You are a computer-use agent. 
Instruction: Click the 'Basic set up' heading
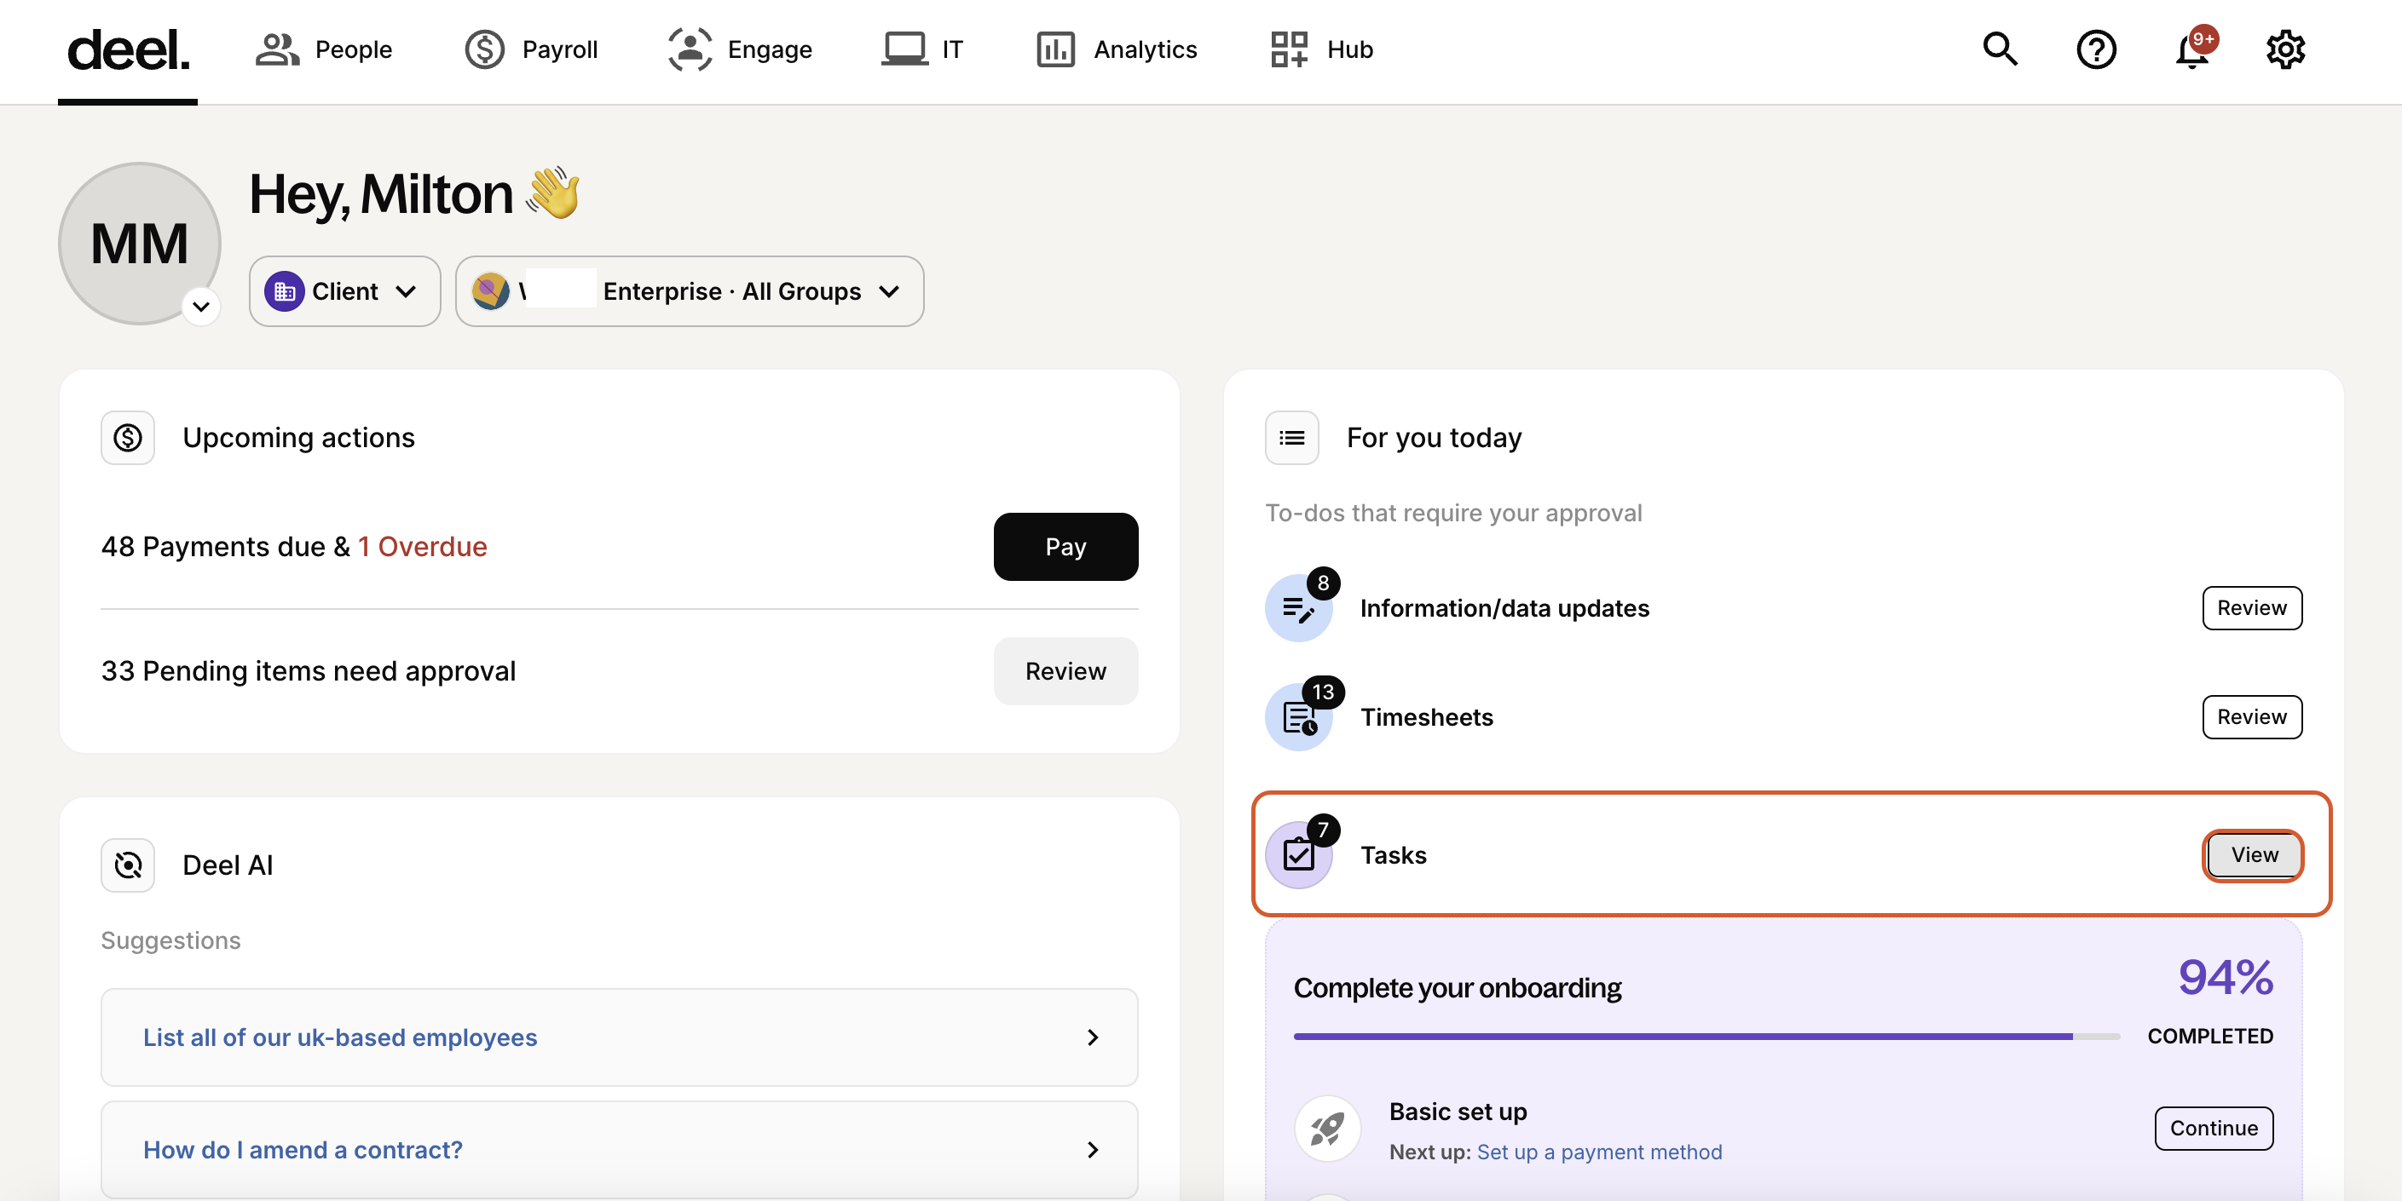coord(1458,1112)
